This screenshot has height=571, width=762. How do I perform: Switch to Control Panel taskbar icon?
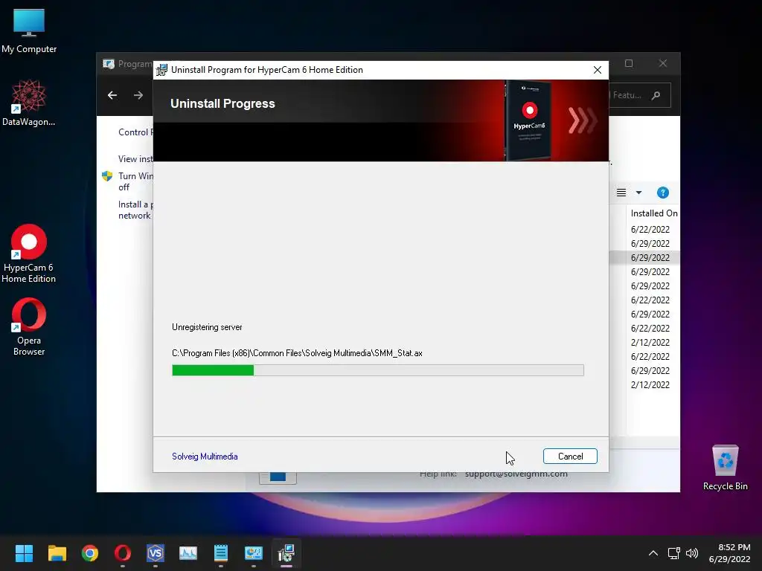tap(254, 553)
